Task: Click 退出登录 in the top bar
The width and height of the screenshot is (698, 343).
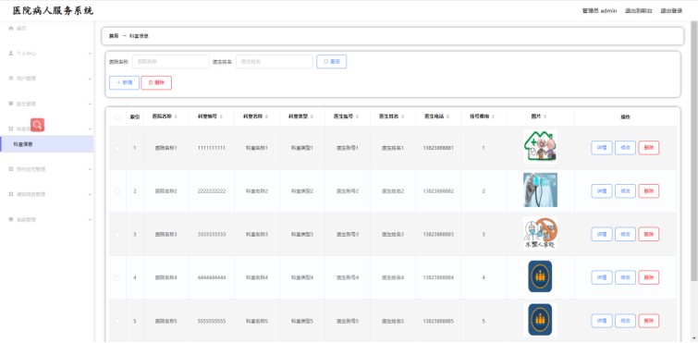Action: [671, 11]
